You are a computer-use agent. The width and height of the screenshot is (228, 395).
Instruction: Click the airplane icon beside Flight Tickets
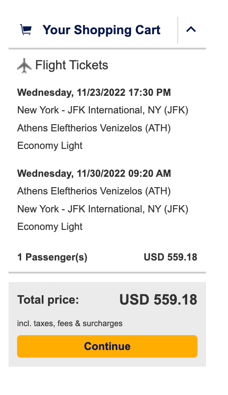pos(24,66)
